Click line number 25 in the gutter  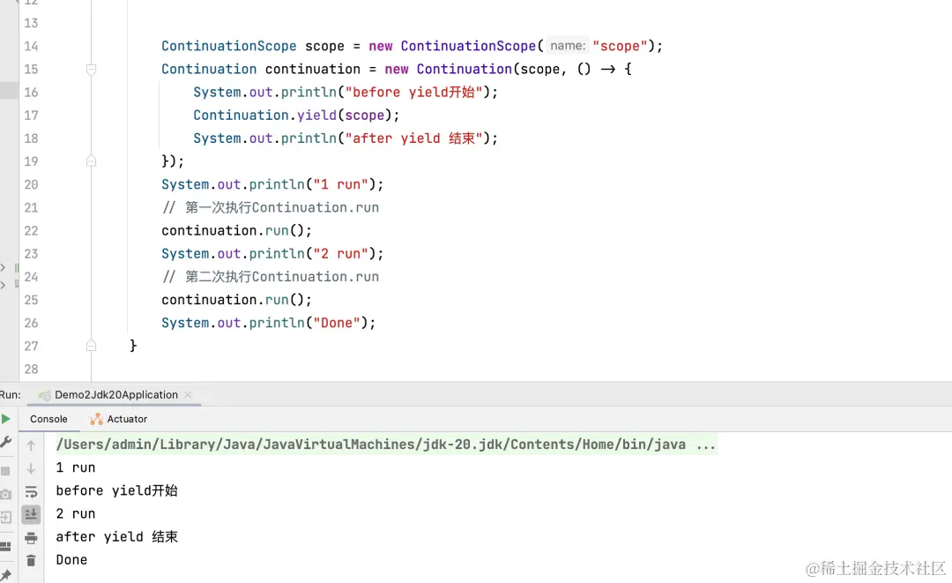point(31,300)
